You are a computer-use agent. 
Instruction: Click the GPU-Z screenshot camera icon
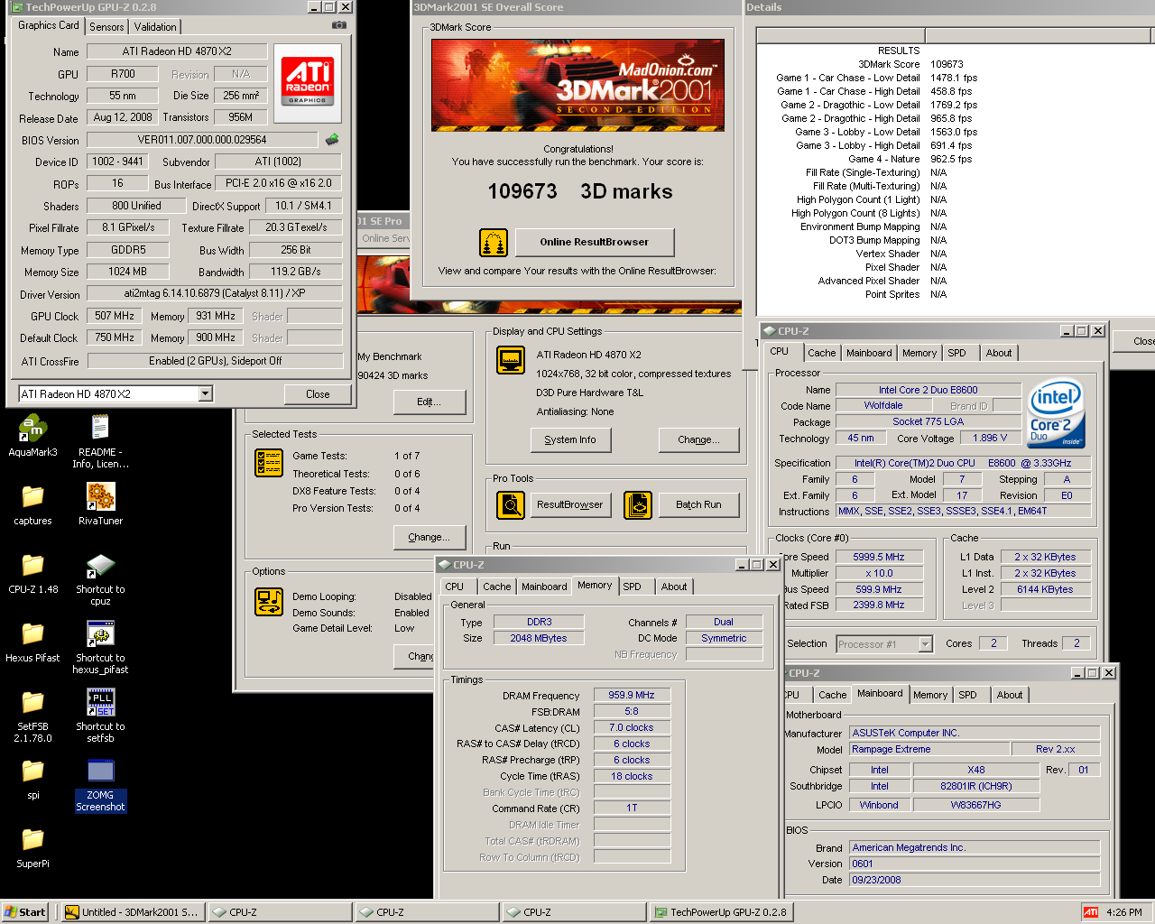click(x=338, y=25)
